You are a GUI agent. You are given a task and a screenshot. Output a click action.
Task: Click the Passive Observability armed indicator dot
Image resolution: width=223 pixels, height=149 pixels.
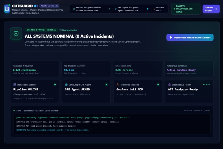point(174,9)
